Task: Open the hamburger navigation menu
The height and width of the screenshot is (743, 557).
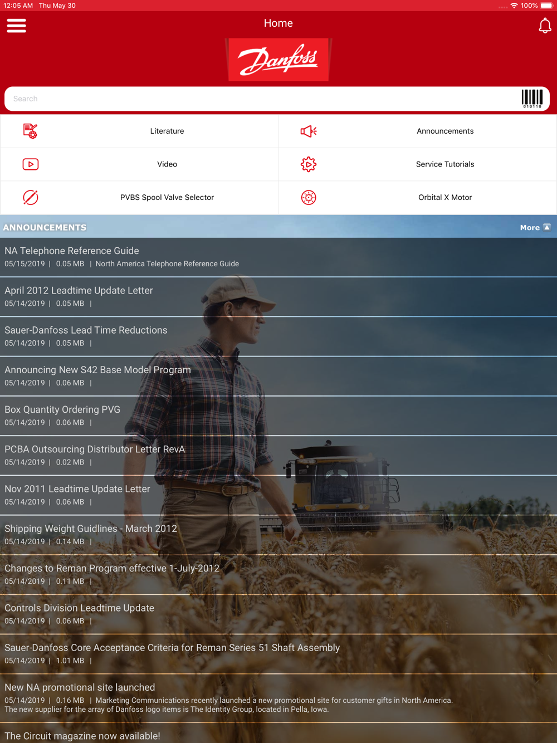Action: [x=16, y=26]
